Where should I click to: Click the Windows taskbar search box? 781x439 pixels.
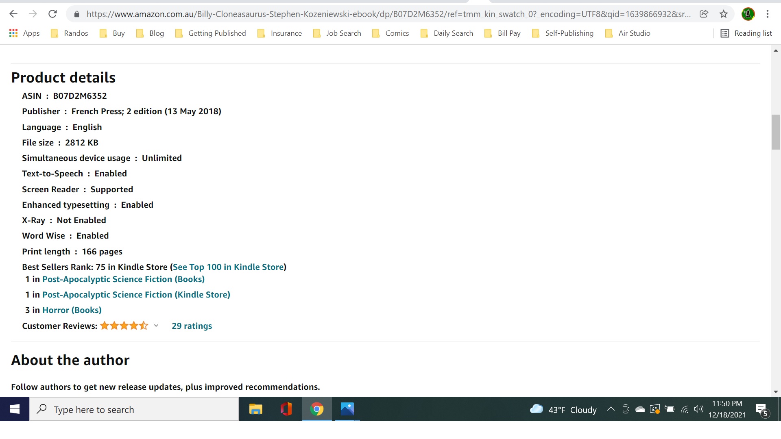click(x=134, y=409)
